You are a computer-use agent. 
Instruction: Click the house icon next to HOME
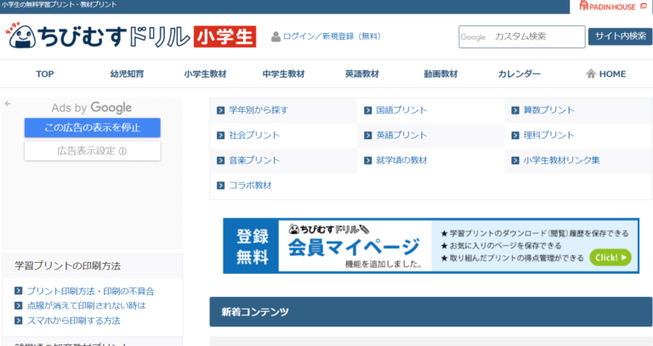591,74
